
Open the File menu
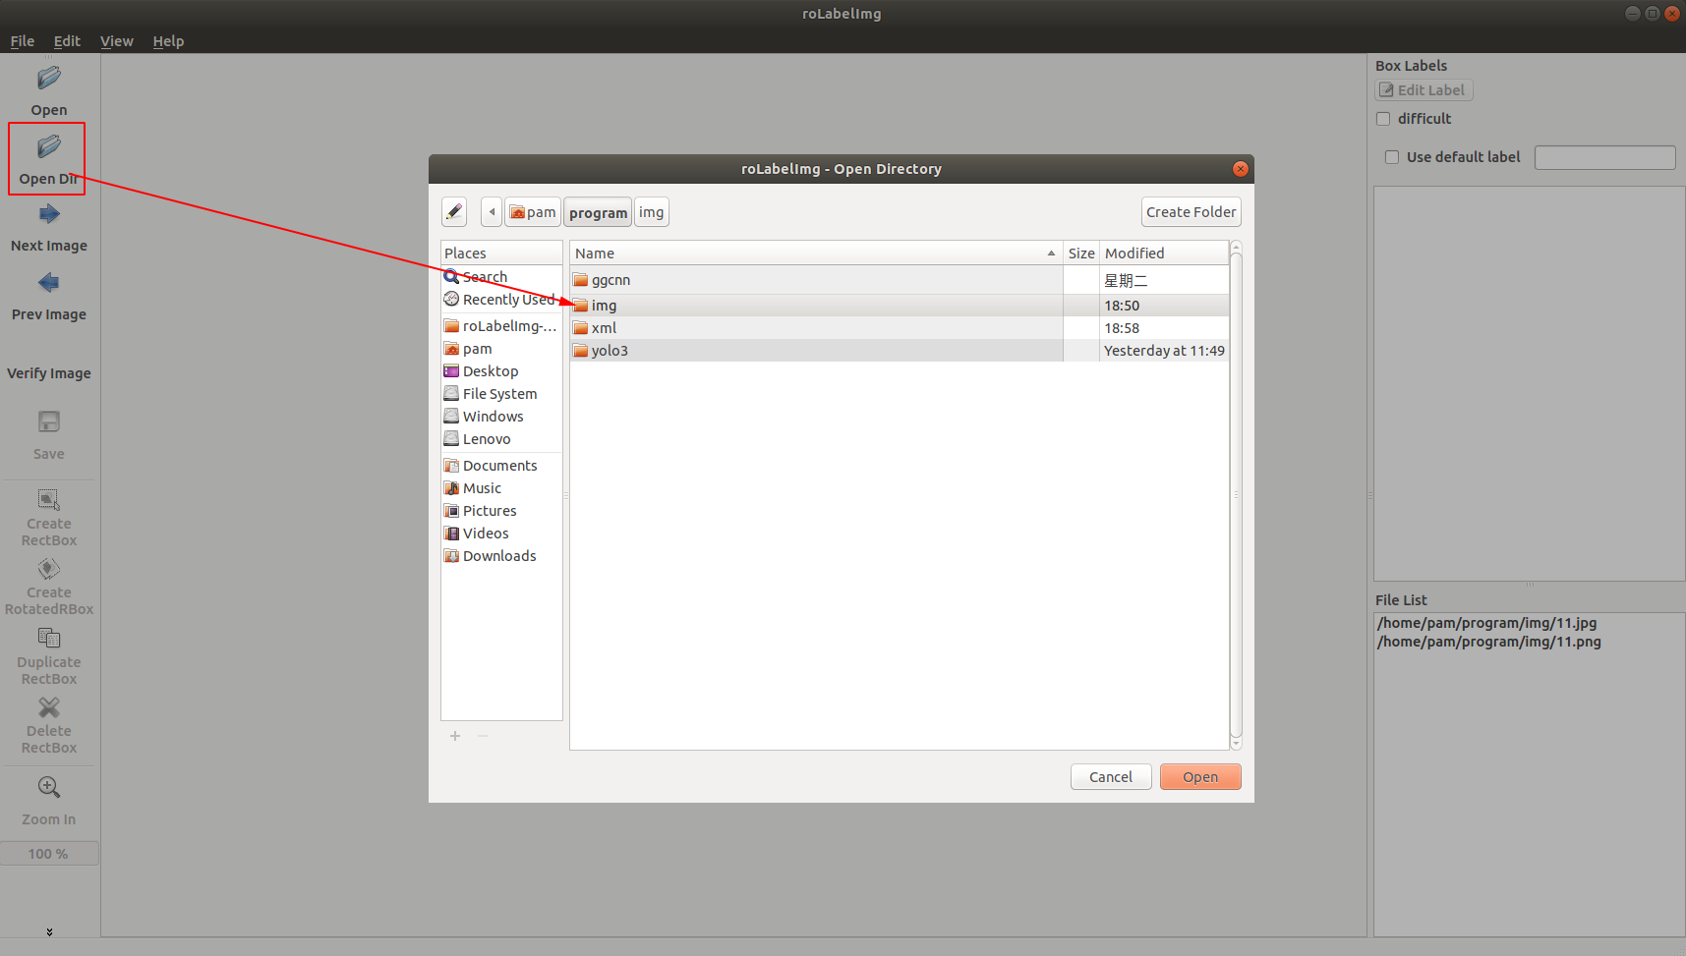(x=23, y=41)
